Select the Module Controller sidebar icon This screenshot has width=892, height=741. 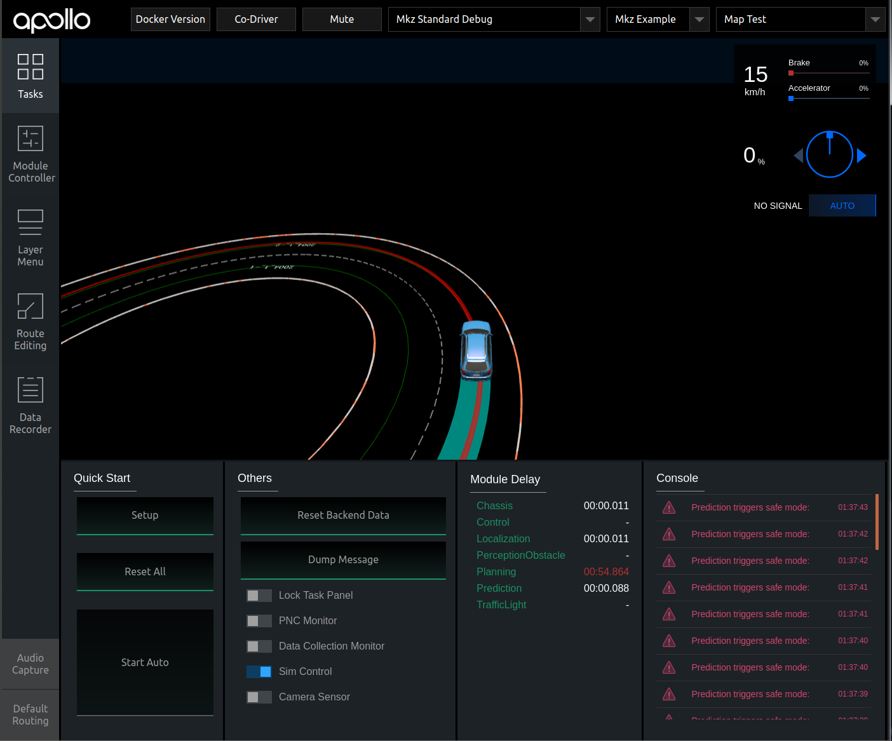click(x=30, y=154)
